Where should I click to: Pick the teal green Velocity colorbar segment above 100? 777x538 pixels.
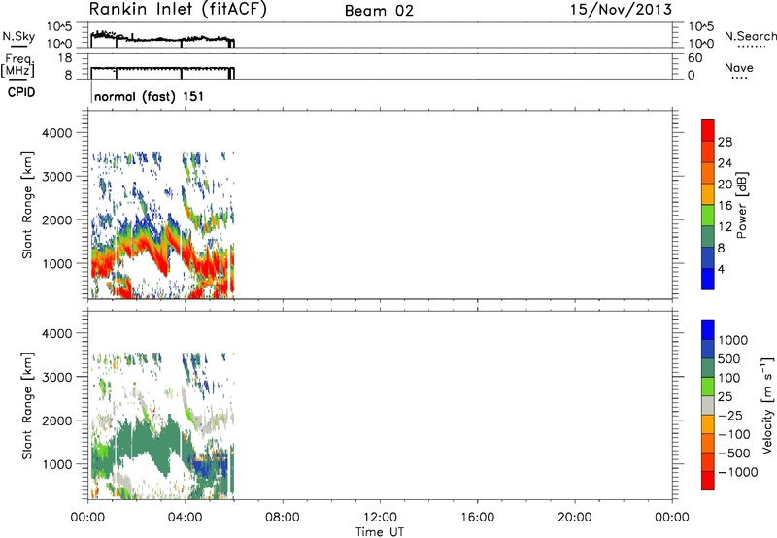tap(708, 368)
